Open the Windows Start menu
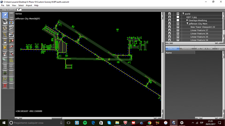225x126 pixels. (x=4, y=123)
